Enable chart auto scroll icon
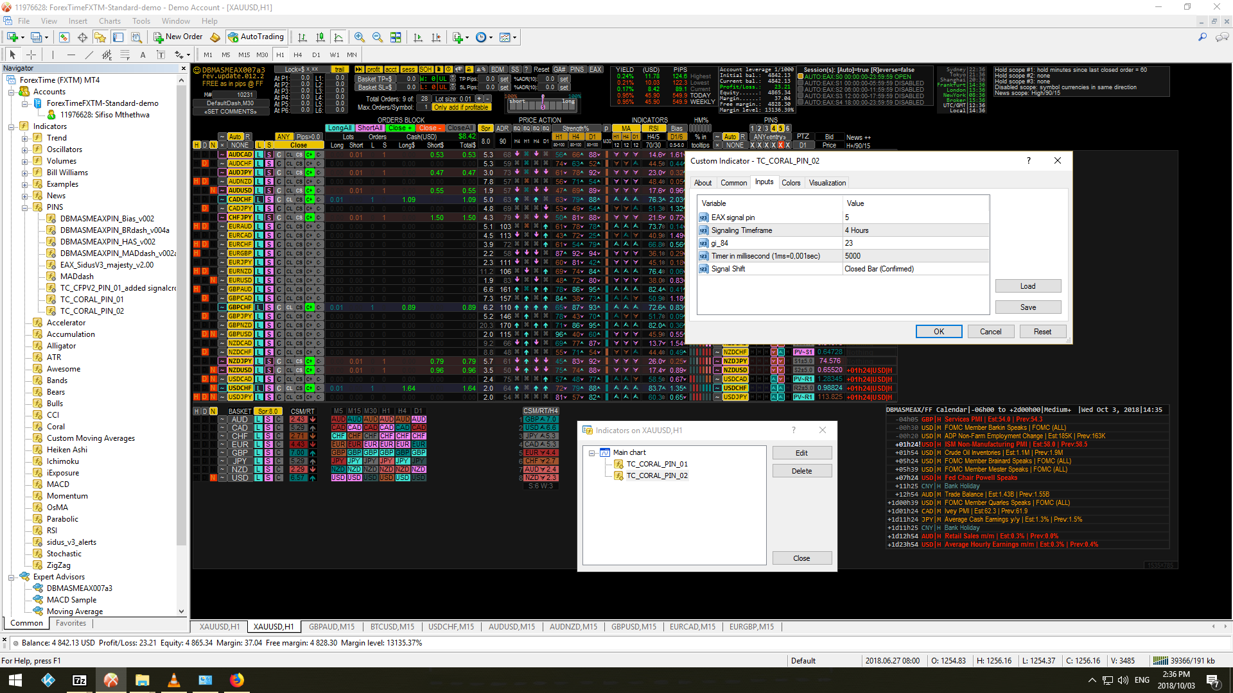The image size is (1233, 693). (418, 37)
